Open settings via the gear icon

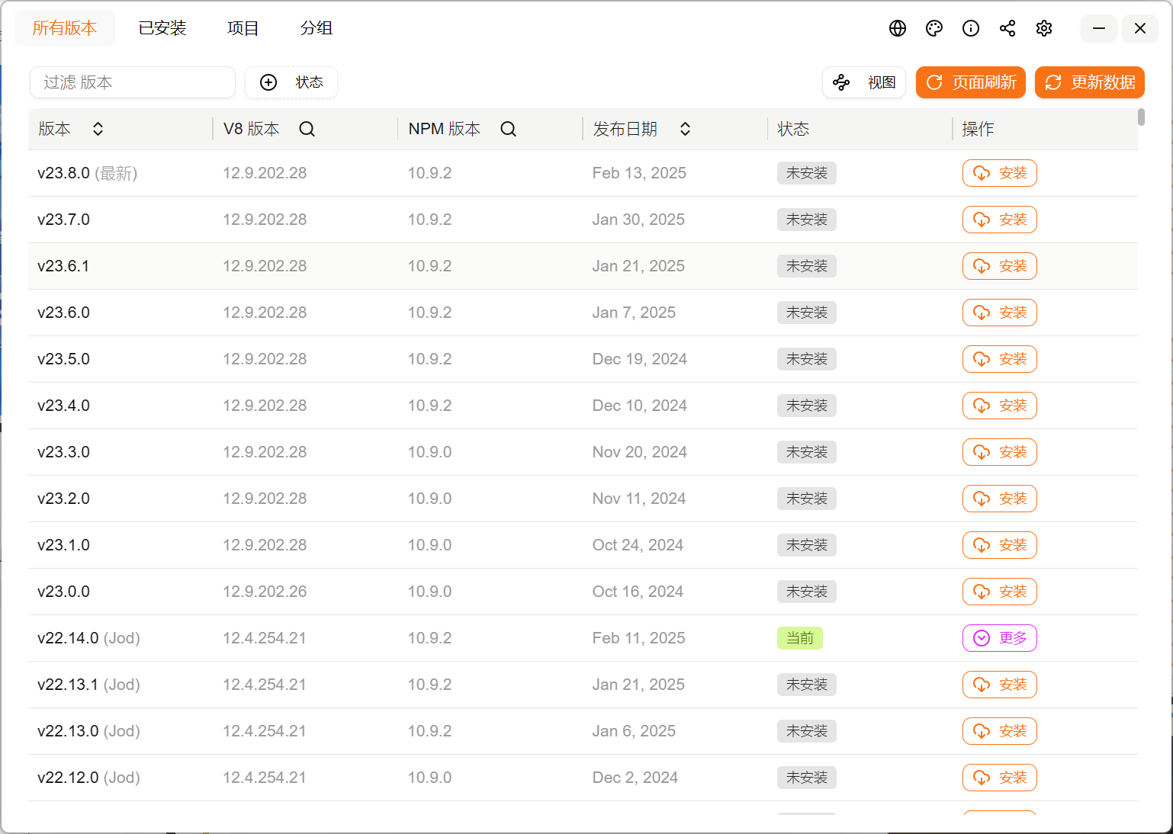(x=1044, y=28)
